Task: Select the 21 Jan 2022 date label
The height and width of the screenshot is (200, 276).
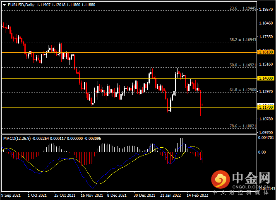Action: pyautogui.click(x=170, y=195)
